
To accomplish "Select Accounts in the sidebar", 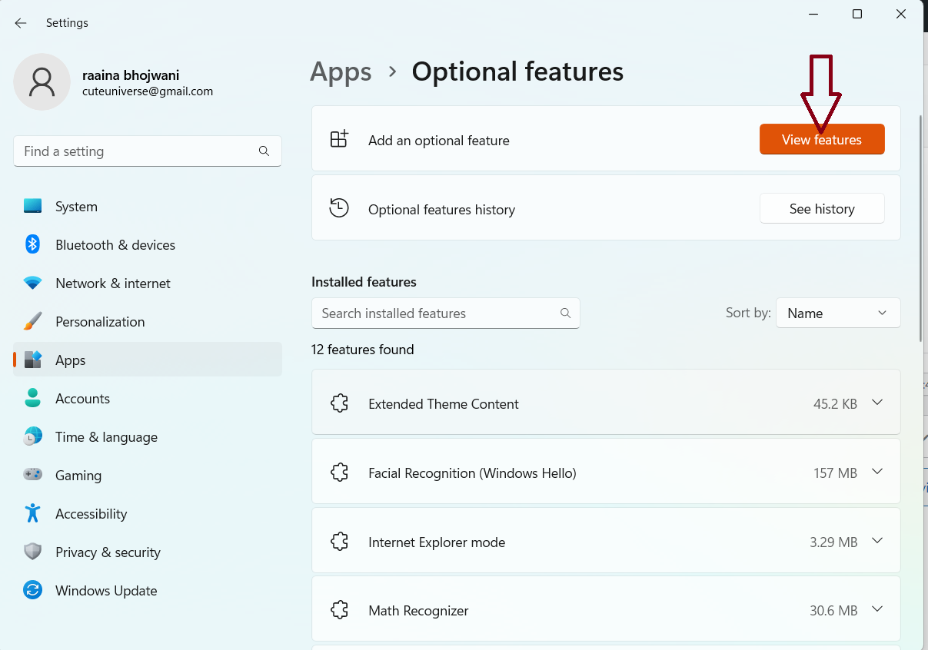I will (x=82, y=399).
